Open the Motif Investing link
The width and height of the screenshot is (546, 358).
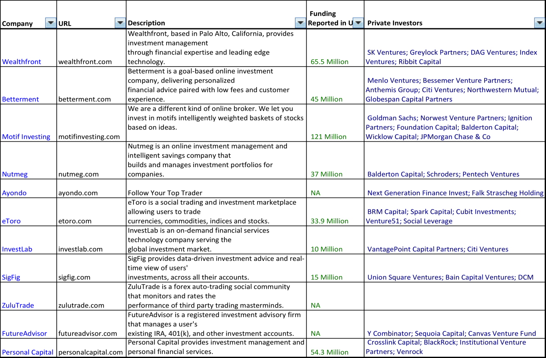tap(26, 137)
